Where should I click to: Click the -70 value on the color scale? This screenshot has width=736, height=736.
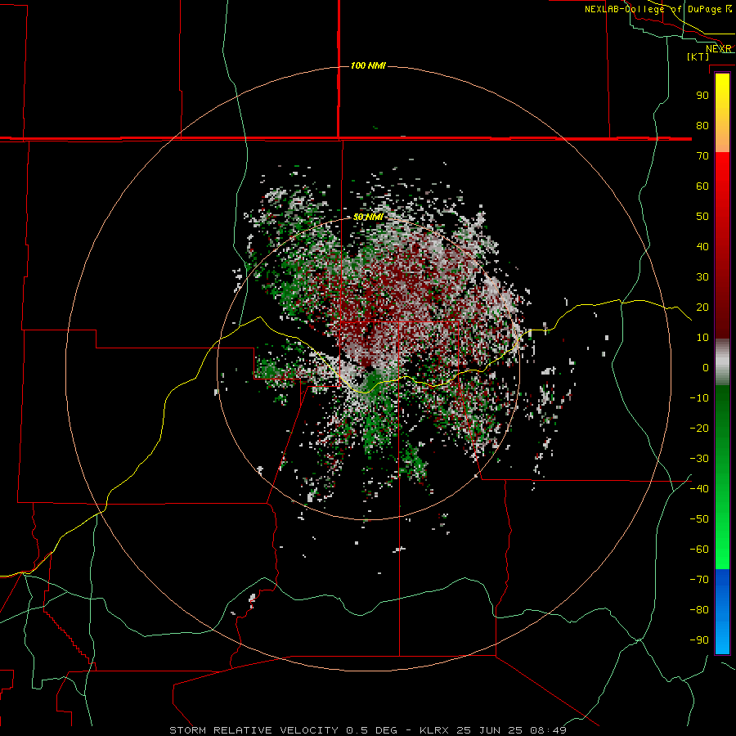tap(699, 580)
